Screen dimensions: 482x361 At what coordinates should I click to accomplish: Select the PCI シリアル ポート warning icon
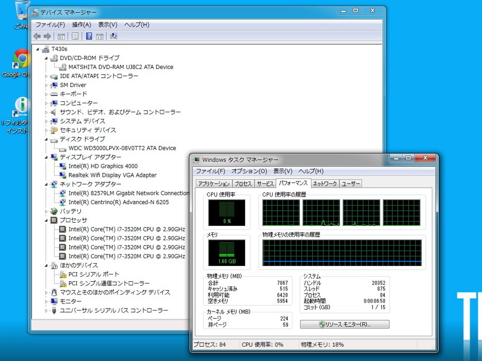[63, 274]
